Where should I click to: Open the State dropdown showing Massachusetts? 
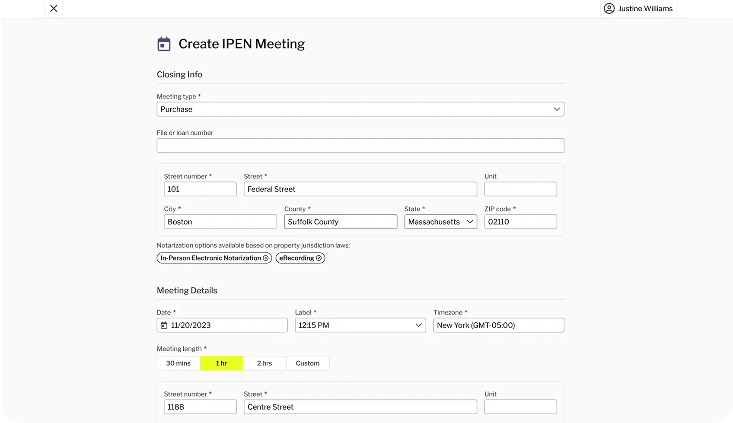tap(440, 222)
